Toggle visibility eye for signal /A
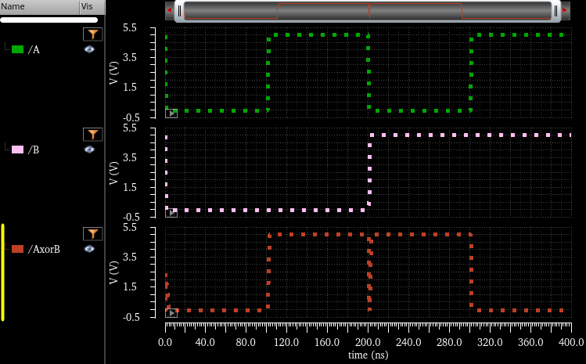Screen dimensions: 586x364 (89, 49)
